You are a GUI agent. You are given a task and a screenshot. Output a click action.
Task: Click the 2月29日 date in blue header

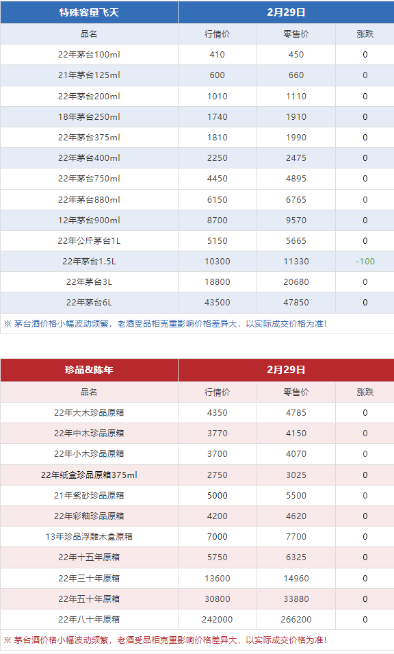click(x=286, y=12)
